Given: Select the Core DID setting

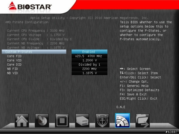Looking at the screenshot, I should click(14, 64).
